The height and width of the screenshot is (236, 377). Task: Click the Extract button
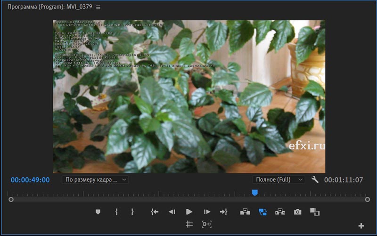[280, 212]
